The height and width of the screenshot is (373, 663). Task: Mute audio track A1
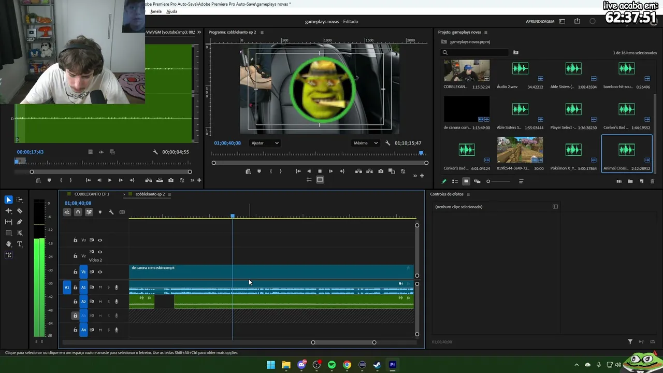click(x=100, y=288)
